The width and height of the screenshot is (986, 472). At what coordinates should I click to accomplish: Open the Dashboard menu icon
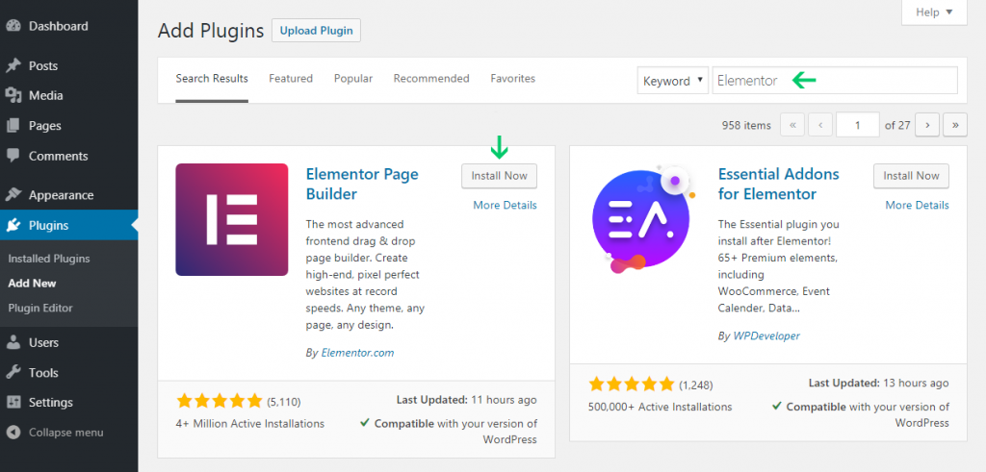click(13, 26)
